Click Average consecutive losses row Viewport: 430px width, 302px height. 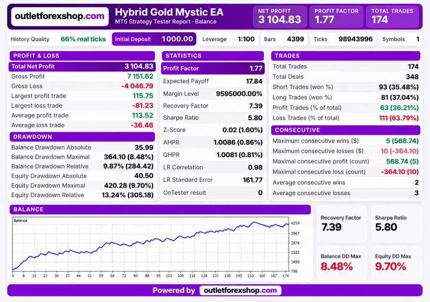(x=346, y=193)
